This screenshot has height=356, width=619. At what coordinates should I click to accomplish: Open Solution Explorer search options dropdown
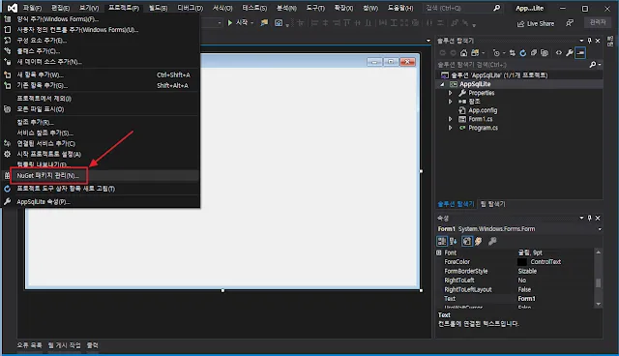coord(600,65)
